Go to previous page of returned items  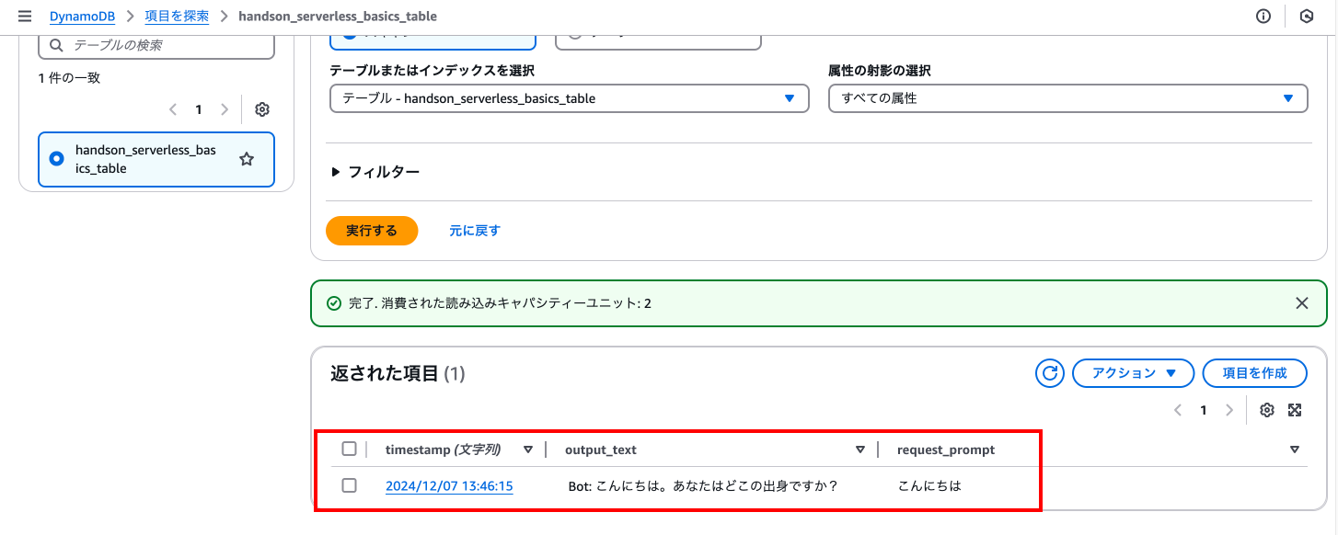coord(1178,410)
